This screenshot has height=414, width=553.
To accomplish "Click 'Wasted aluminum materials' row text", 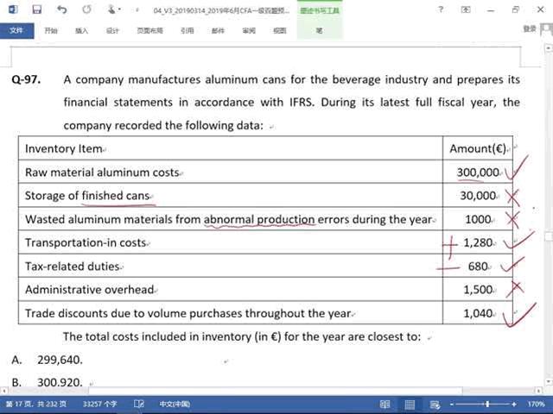I will click(x=228, y=219).
